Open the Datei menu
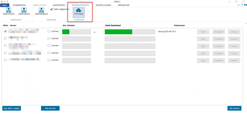247x114 pixels. click(x=5, y=5)
